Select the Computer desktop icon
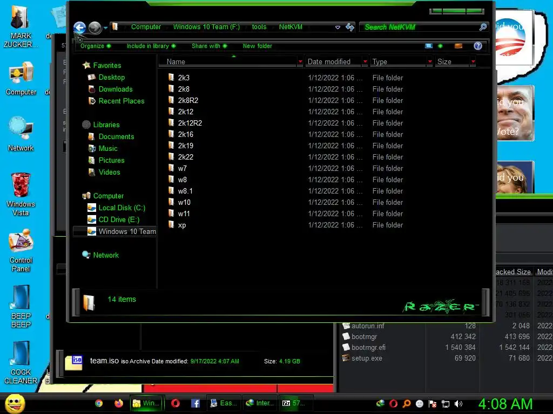This screenshot has height=414, width=553. coord(21,79)
